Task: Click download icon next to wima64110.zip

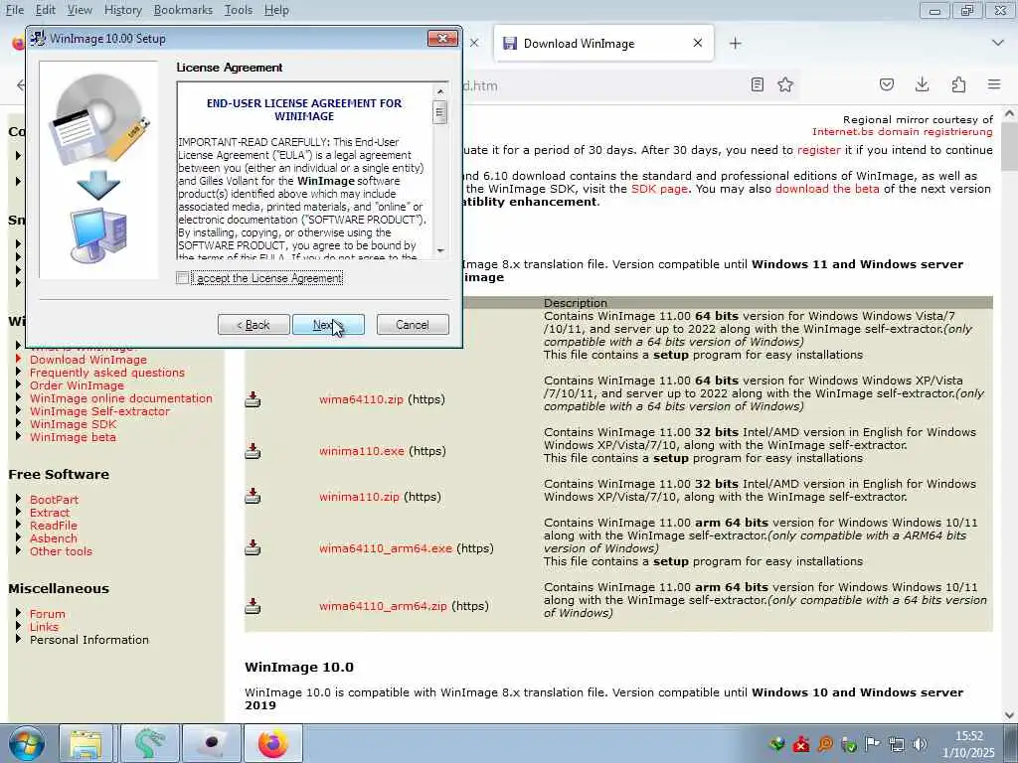Action: 253,399
